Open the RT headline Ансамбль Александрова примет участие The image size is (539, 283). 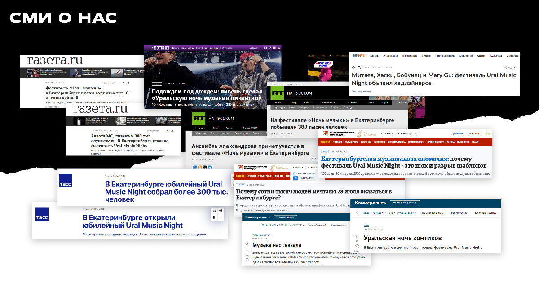250,150
